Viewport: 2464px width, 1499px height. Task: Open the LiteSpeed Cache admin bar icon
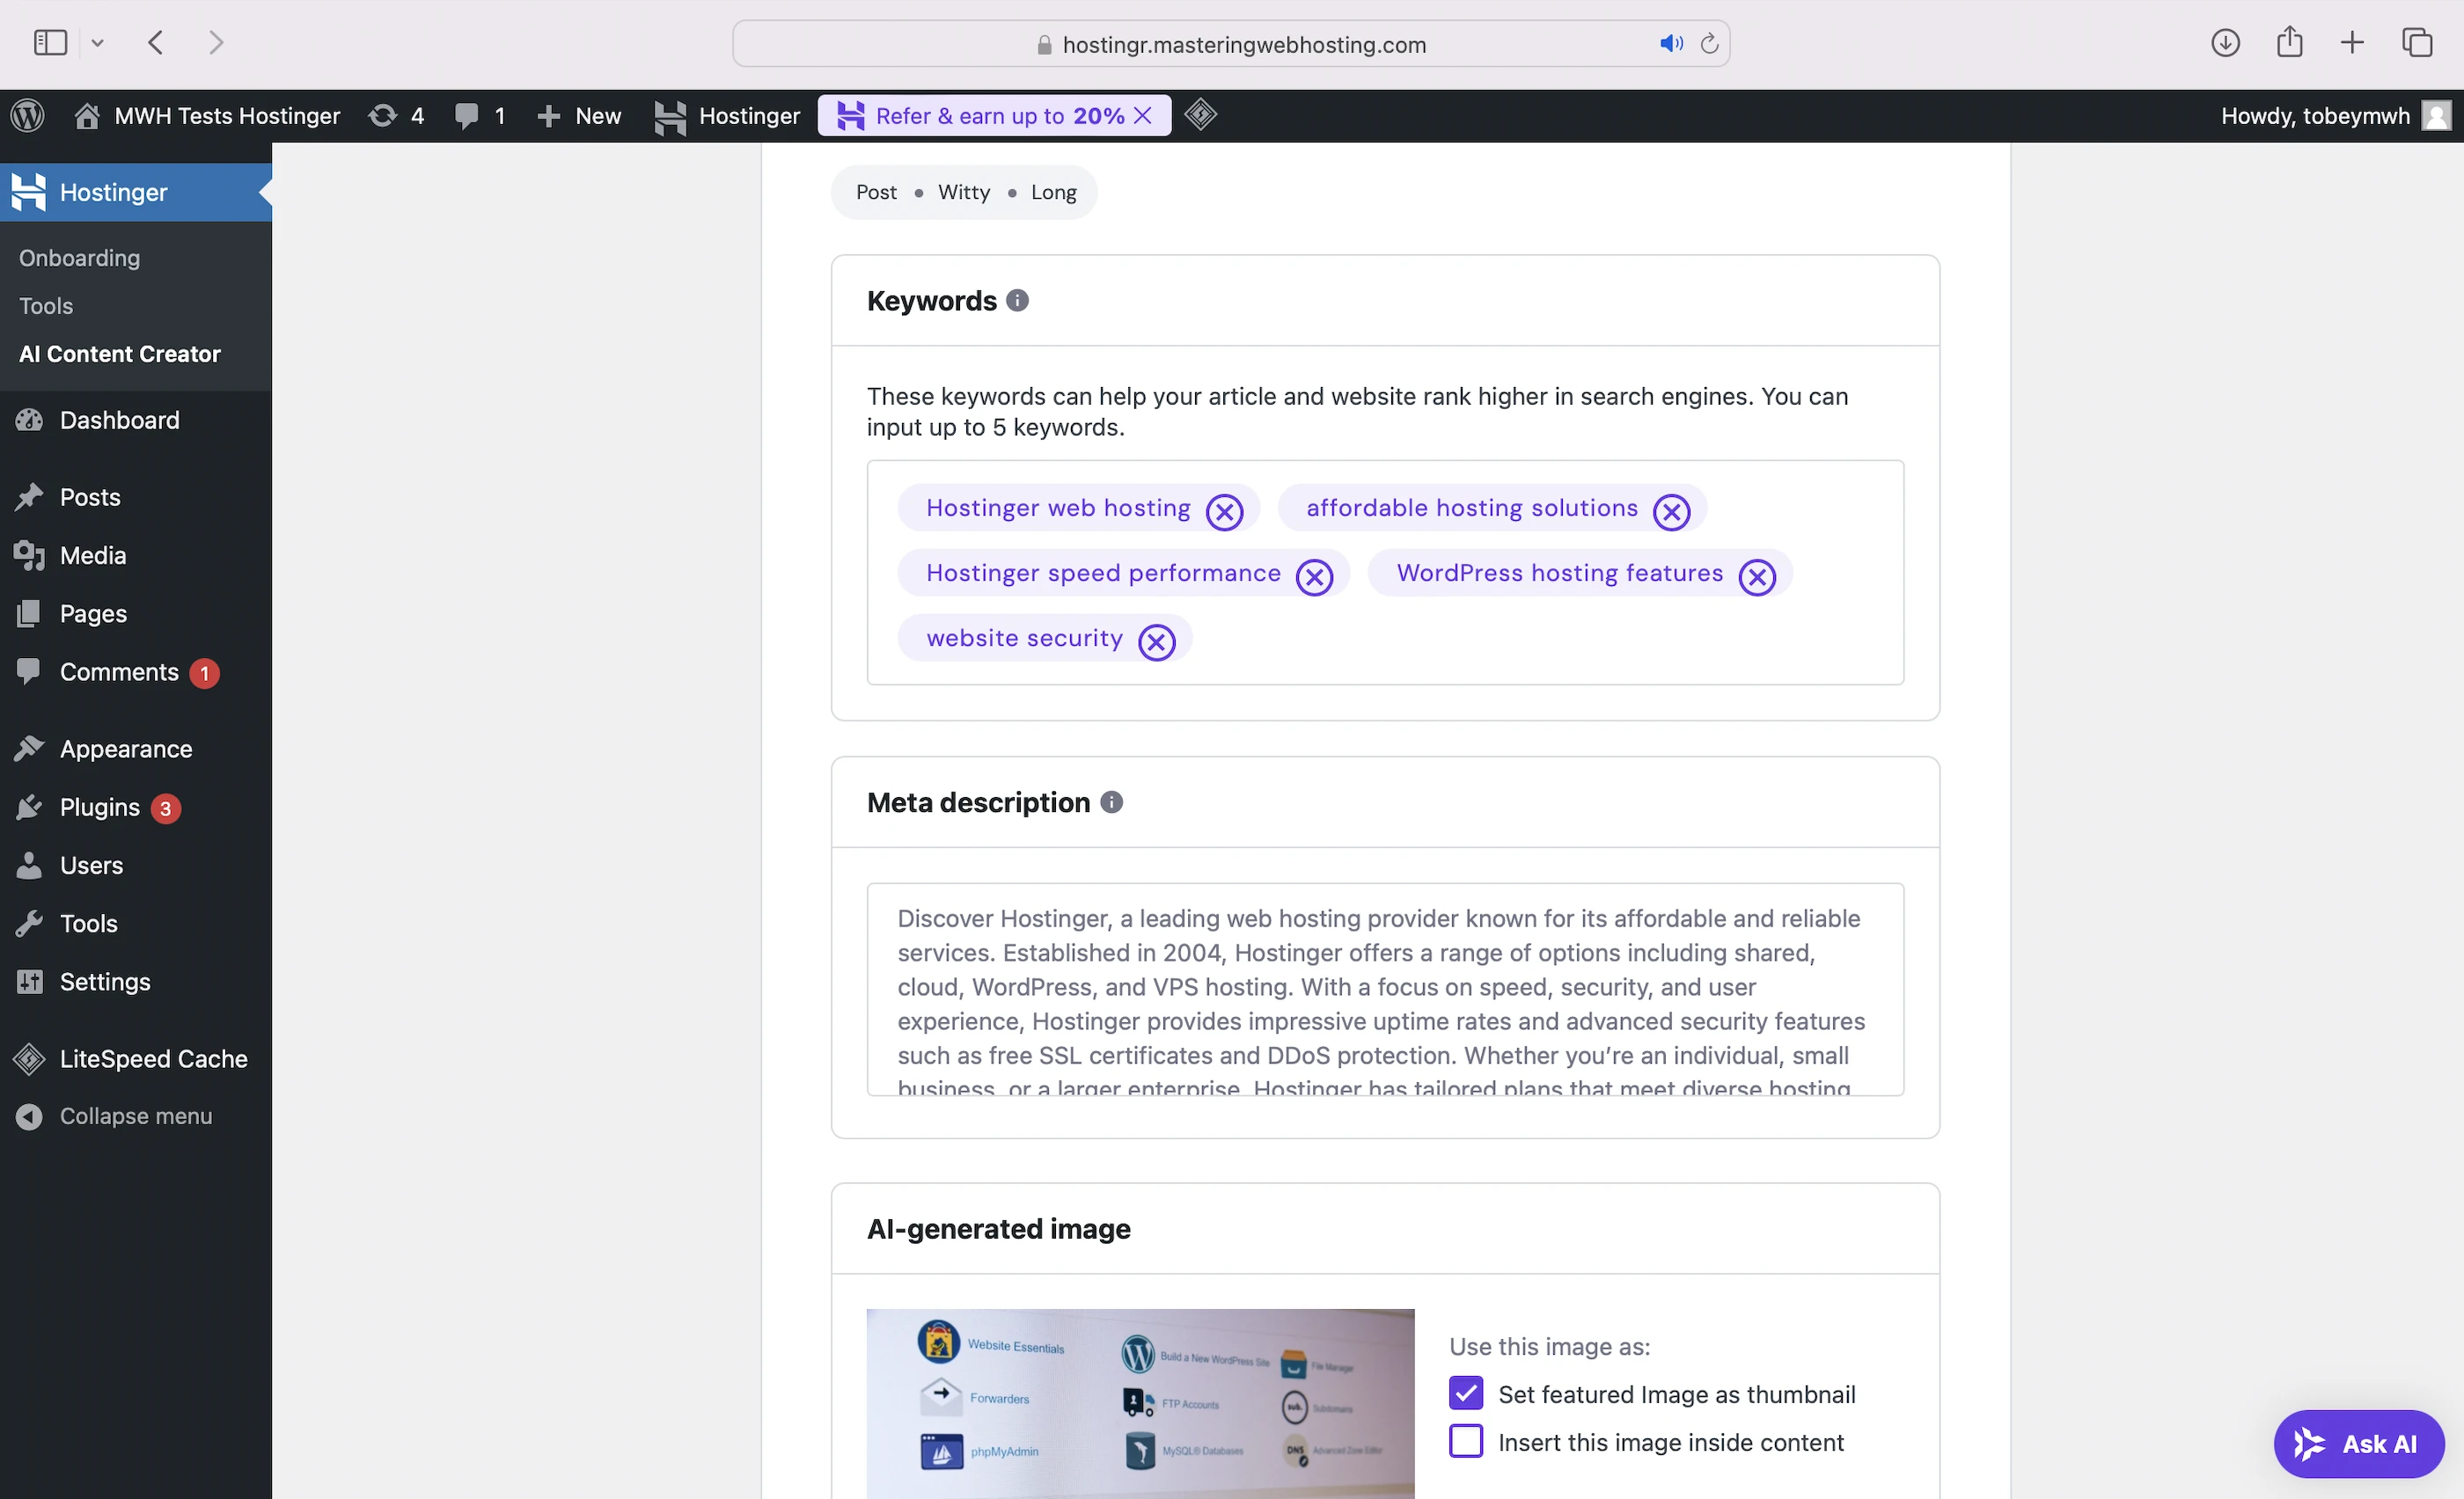(1200, 115)
